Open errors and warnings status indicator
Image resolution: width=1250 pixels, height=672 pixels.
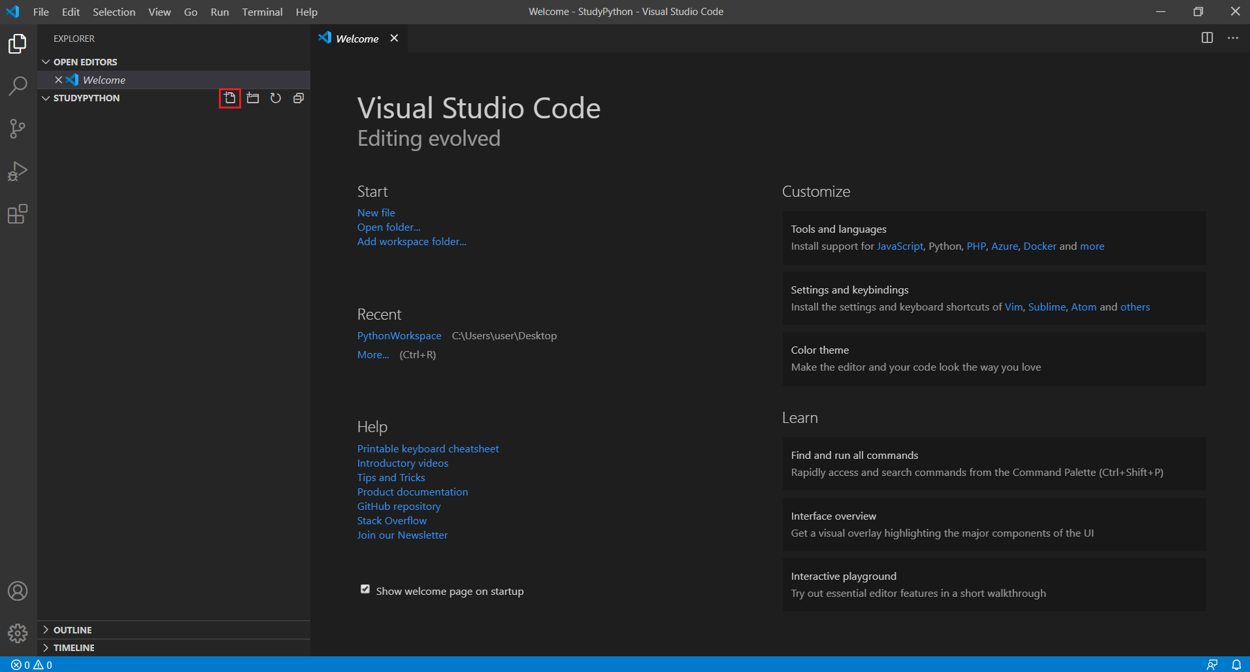coord(31,664)
